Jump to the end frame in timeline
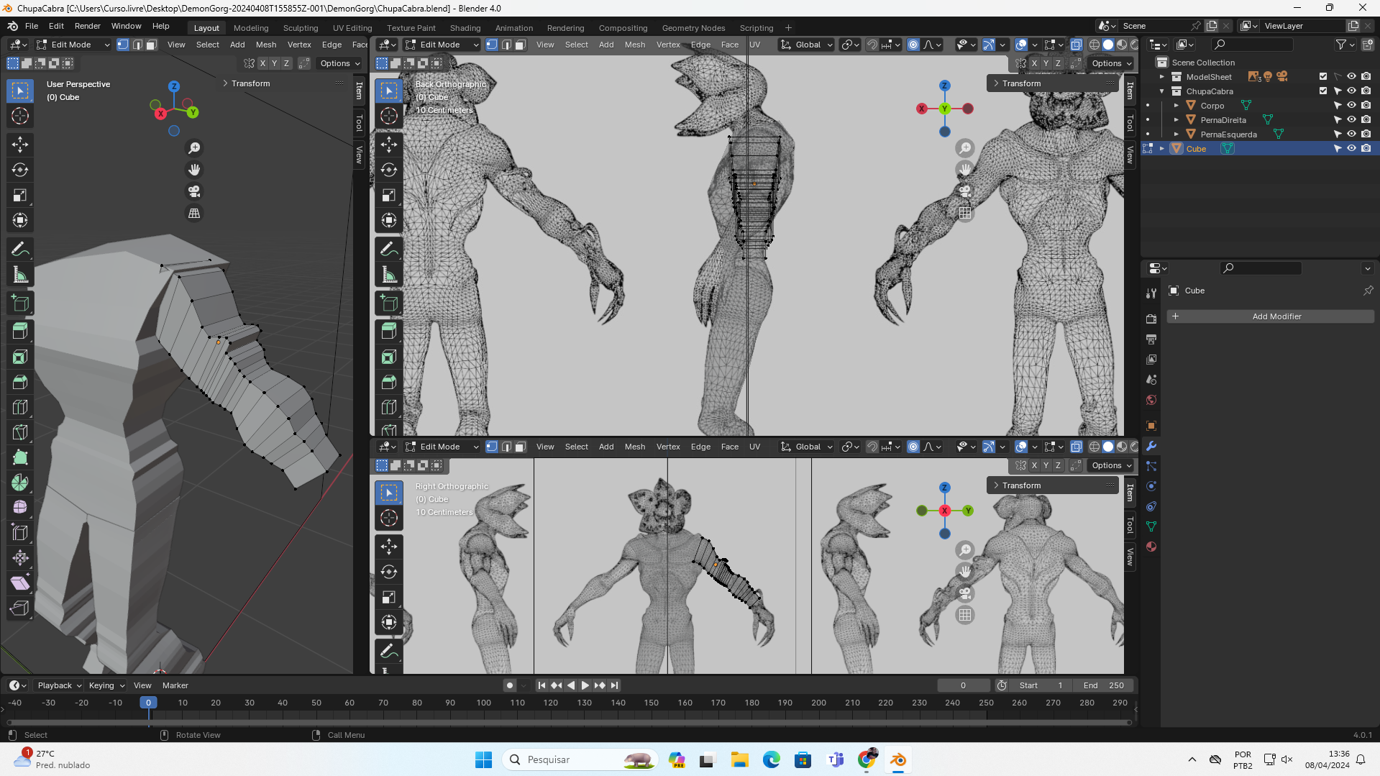 [x=614, y=685]
